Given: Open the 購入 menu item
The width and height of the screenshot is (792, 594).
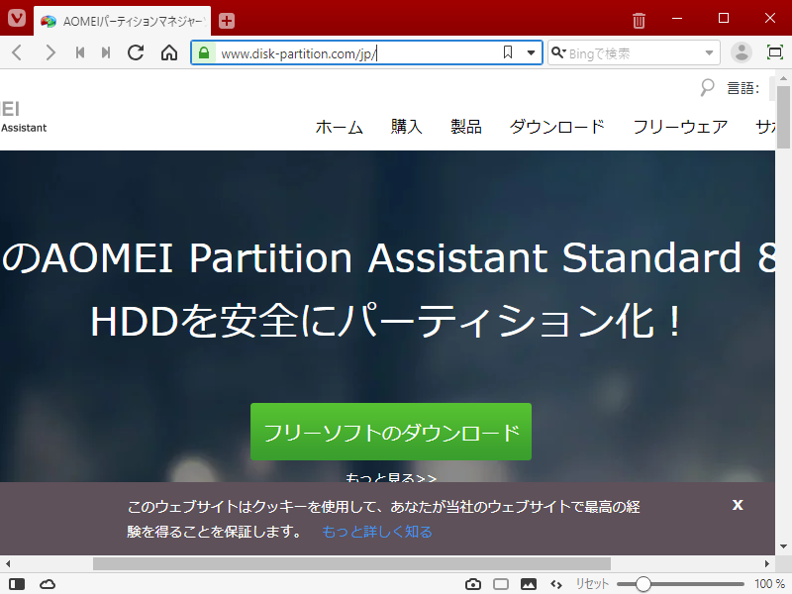Looking at the screenshot, I should (406, 127).
